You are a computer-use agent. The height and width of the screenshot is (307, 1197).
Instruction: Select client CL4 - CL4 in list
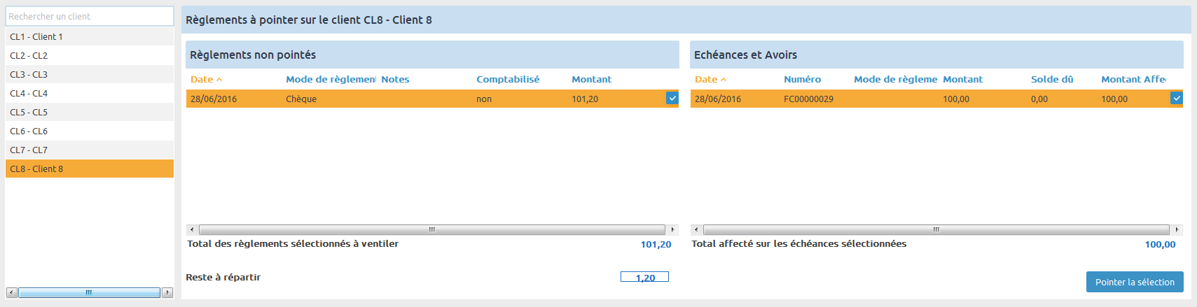29,93
